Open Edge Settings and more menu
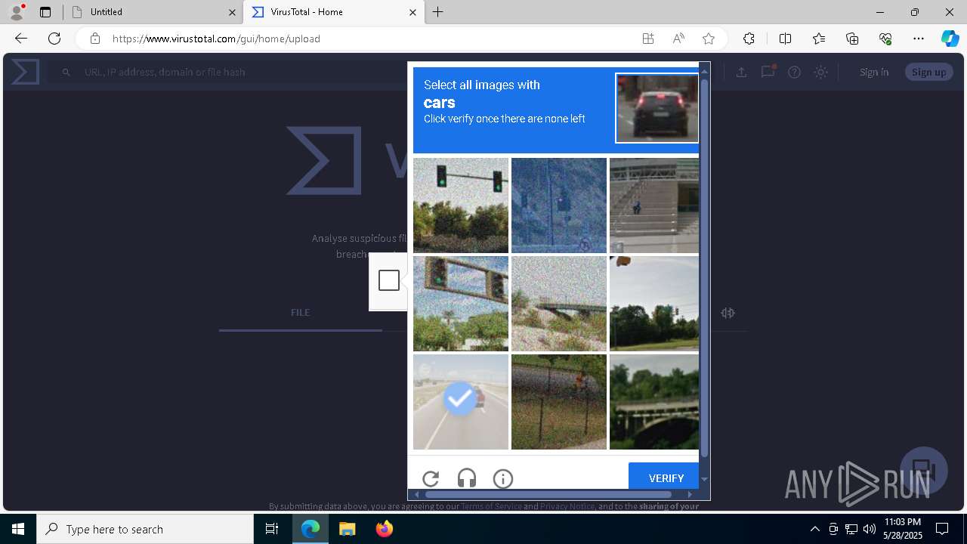This screenshot has height=544, width=967. point(919,39)
